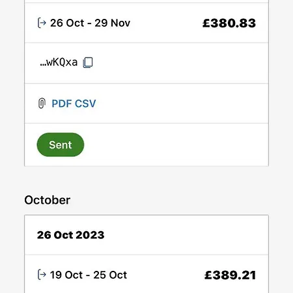Click payout arrow icon beside 19 Oct - 25 Oct

click(x=42, y=275)
